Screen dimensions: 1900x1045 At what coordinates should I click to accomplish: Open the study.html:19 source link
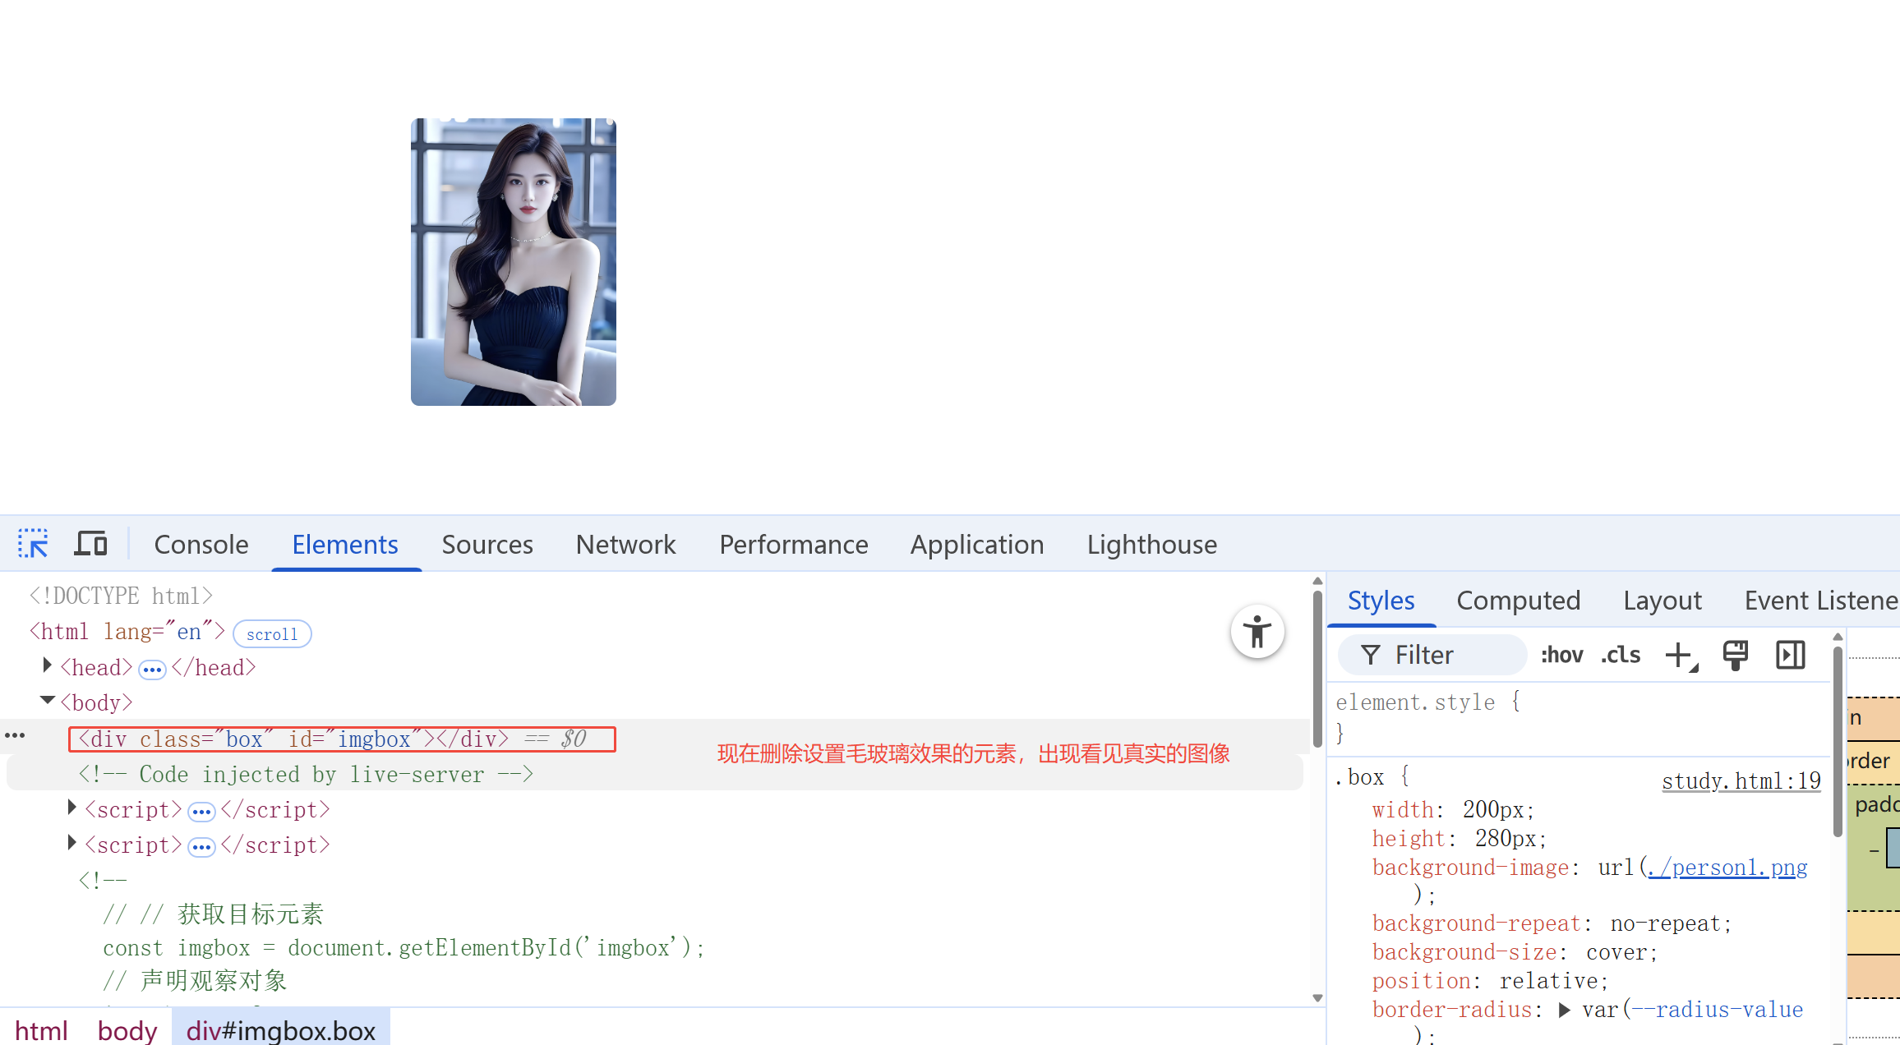pos(1741,780)
